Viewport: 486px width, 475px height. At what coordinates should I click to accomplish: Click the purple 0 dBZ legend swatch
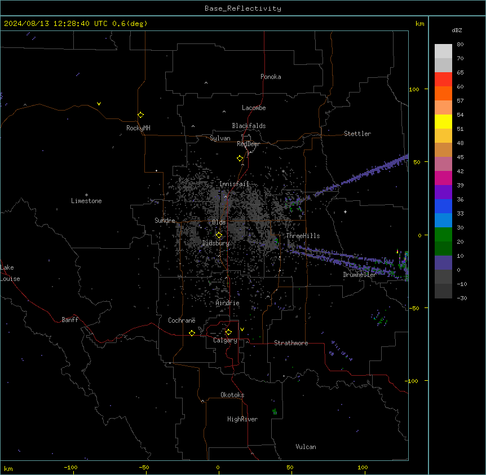coord(443,263)
